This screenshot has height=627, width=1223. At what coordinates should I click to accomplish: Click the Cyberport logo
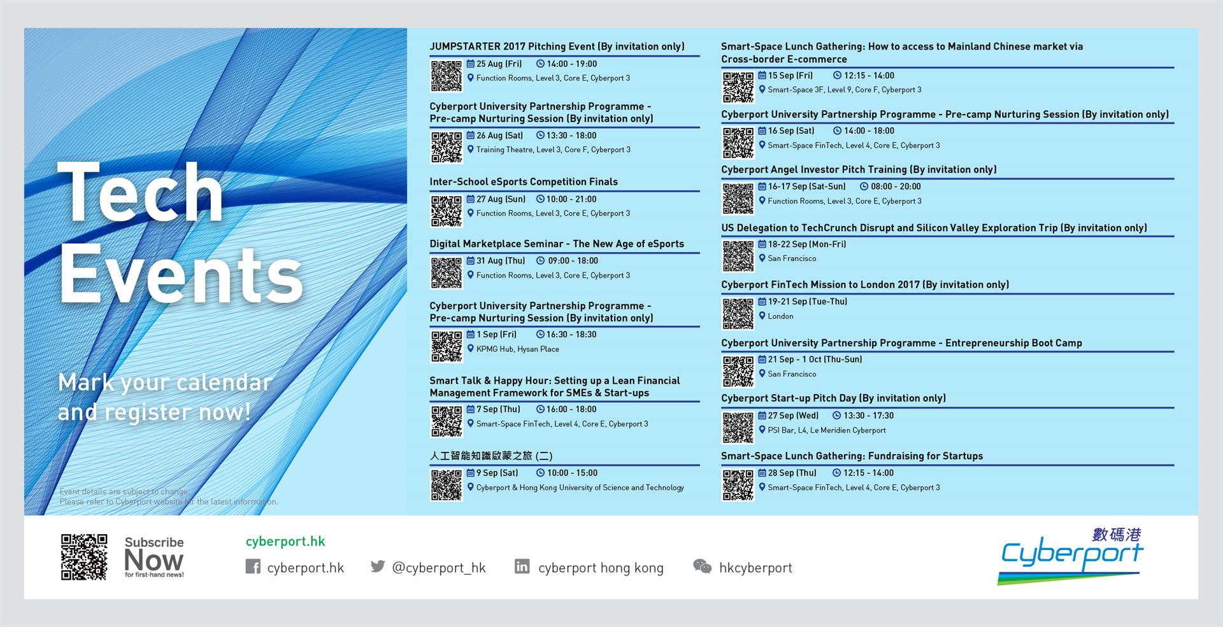click(1072, 555)
